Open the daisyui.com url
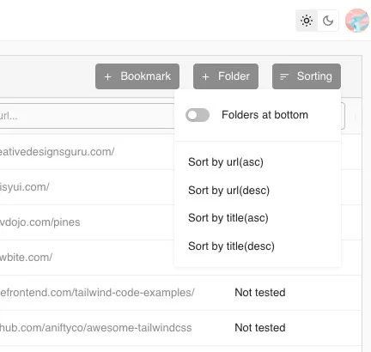The width and height of the screenshot is (371, 352). (25, 187)
